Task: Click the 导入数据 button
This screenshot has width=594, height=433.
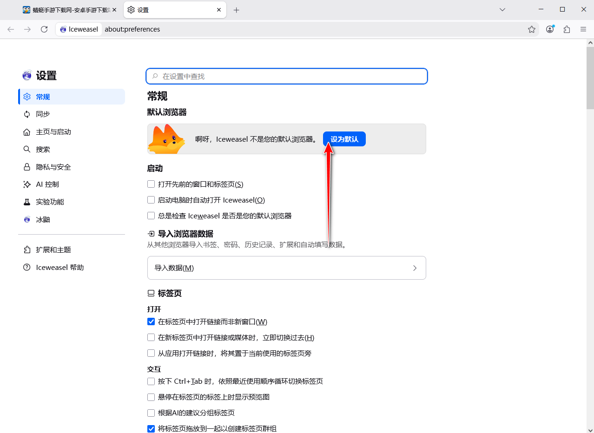Action: [287, 268]
